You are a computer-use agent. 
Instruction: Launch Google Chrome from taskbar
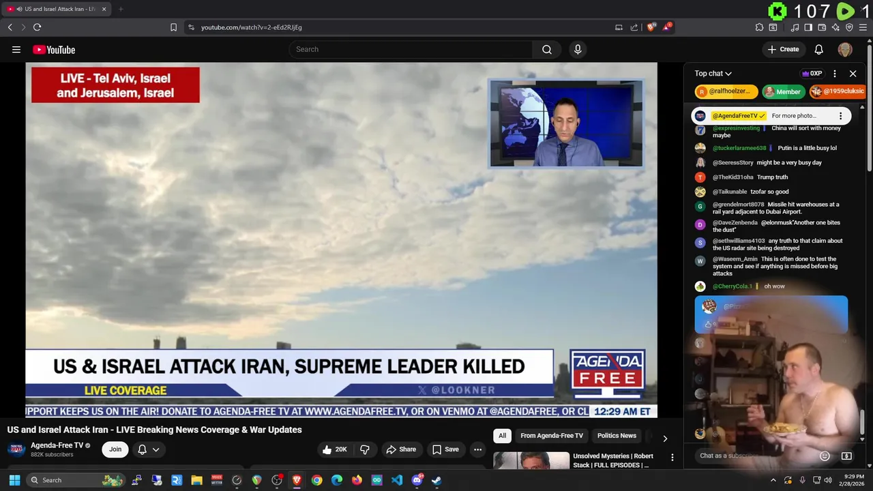point(316,480)
